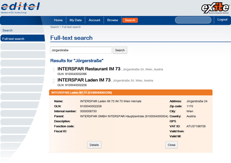The height and width of the screenshot is (163, 231).
Task: Open the Home menu item
Action: (x=58, y=20)
